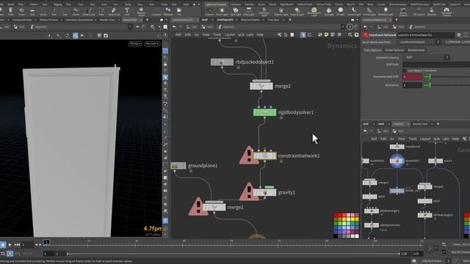Click the network editor wrench tools icon
This screenshot has width=470, height=264.
click(279, 34)
